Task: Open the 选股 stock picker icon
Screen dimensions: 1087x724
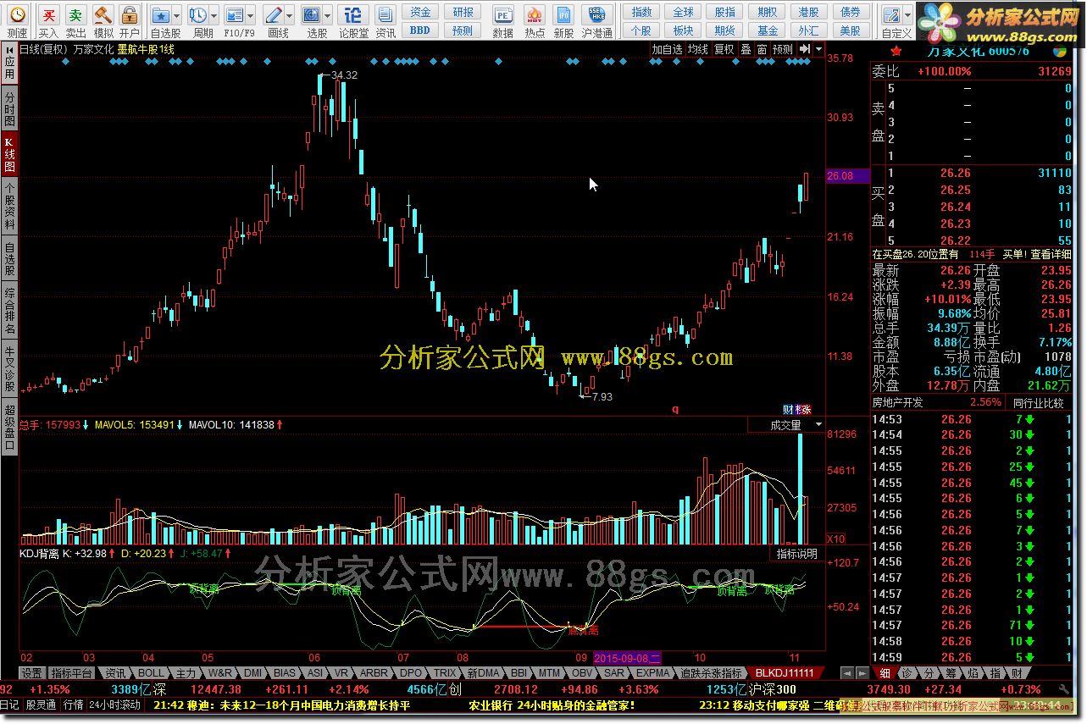Action: point(312,15)
